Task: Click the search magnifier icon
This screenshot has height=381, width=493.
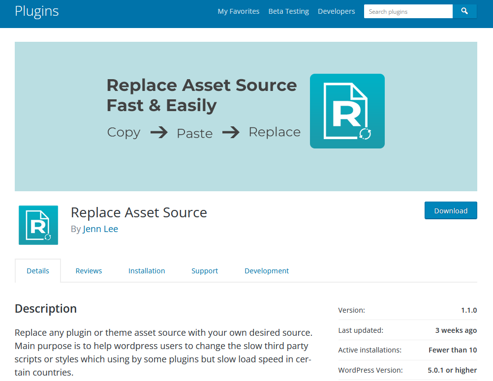Action: (464, 11)
